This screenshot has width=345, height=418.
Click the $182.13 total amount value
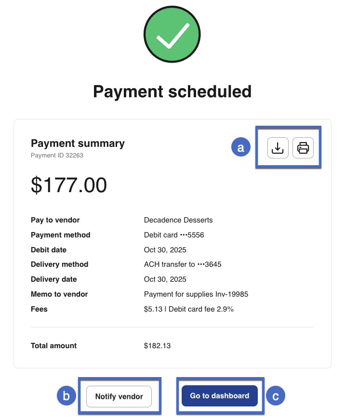157,346
